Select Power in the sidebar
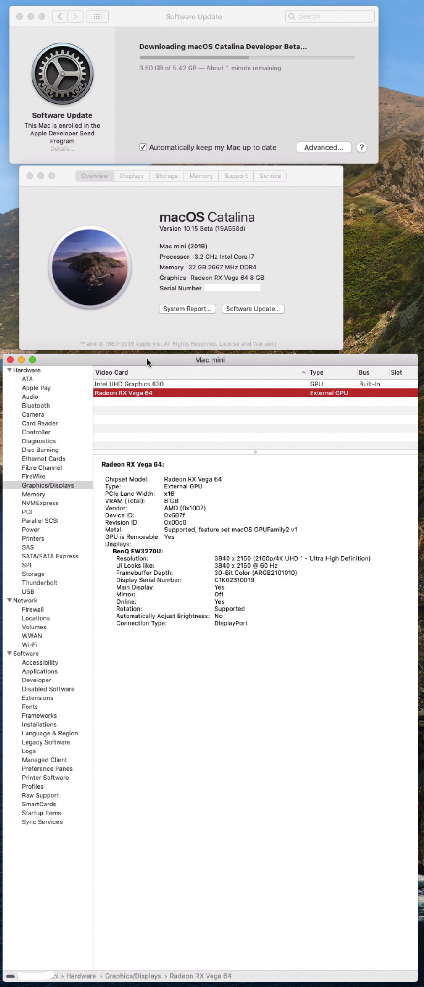 [31, 530]
